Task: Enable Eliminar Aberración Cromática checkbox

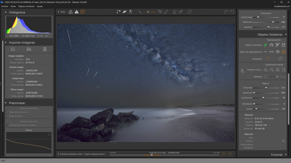Action: click(7, 125)
